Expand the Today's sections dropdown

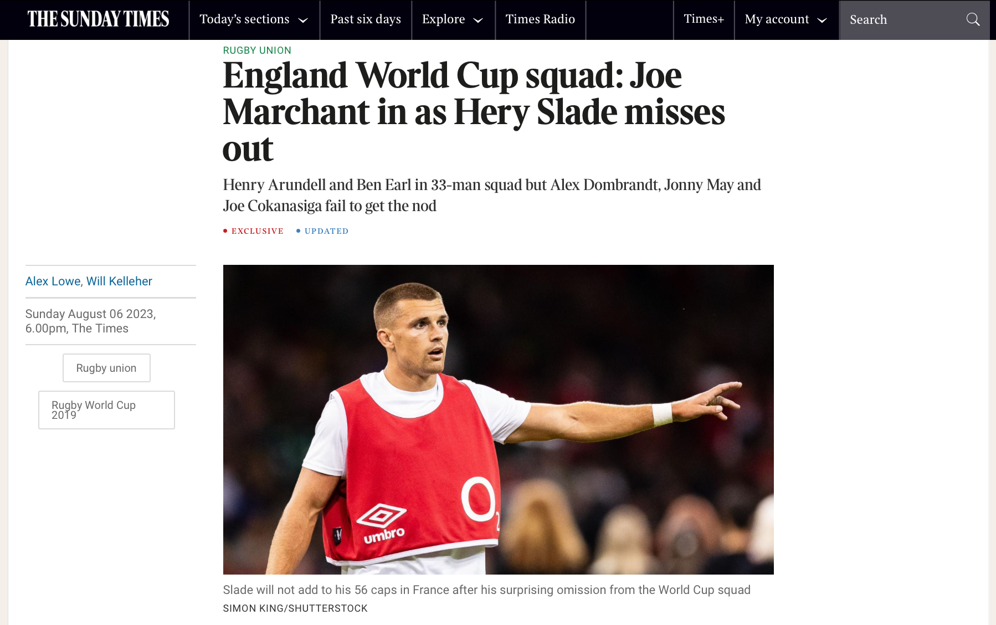coord(254,19)
